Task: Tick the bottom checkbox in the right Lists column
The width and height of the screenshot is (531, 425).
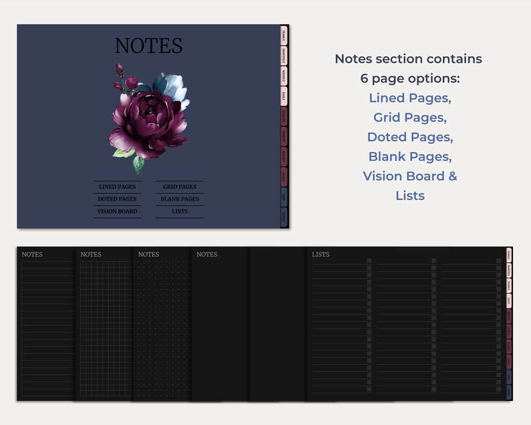Action: pyautogui.click(x=498, y=389)
